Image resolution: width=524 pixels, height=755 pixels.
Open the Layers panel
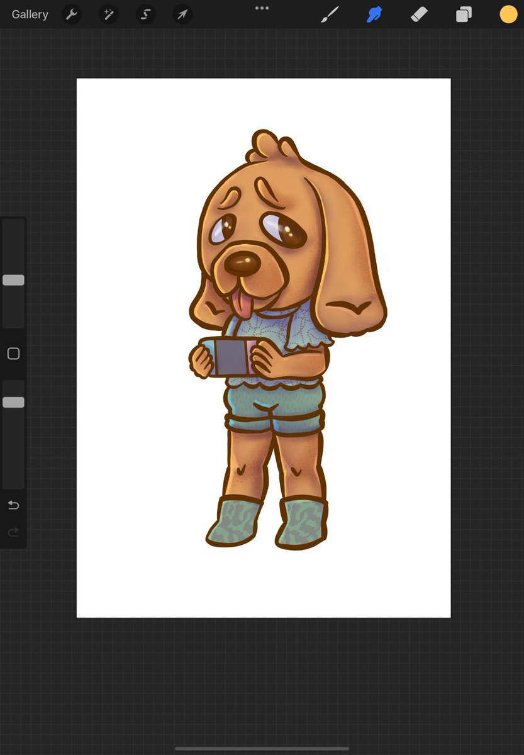click(464, 14)
